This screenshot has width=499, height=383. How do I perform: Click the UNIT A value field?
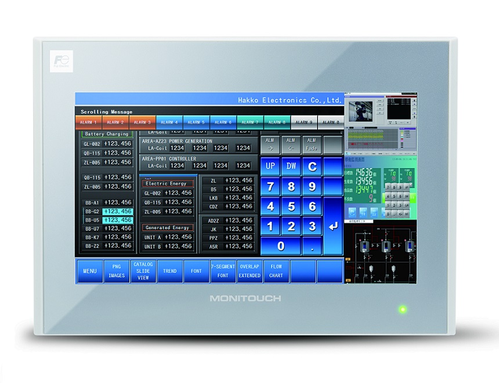click(x=178, y=237)
